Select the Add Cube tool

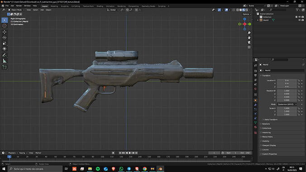pos(5,67)
